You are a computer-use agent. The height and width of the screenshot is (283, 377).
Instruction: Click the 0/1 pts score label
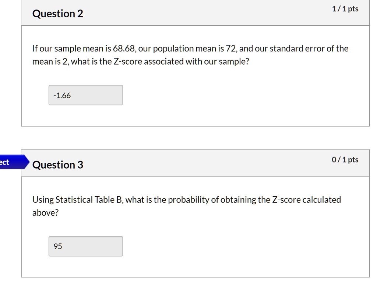(345, 160)
